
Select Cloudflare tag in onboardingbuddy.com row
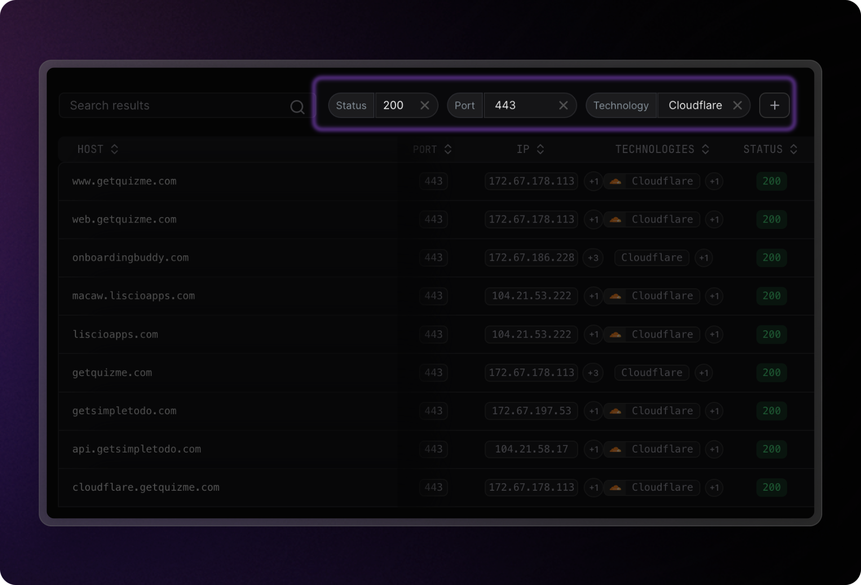coord(652,258)
